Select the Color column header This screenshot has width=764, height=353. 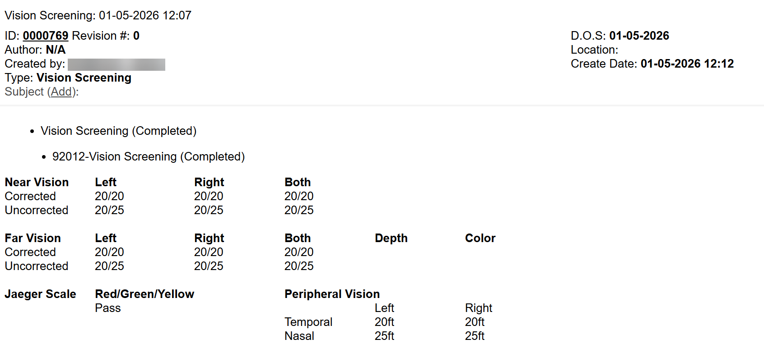point(480,238)
